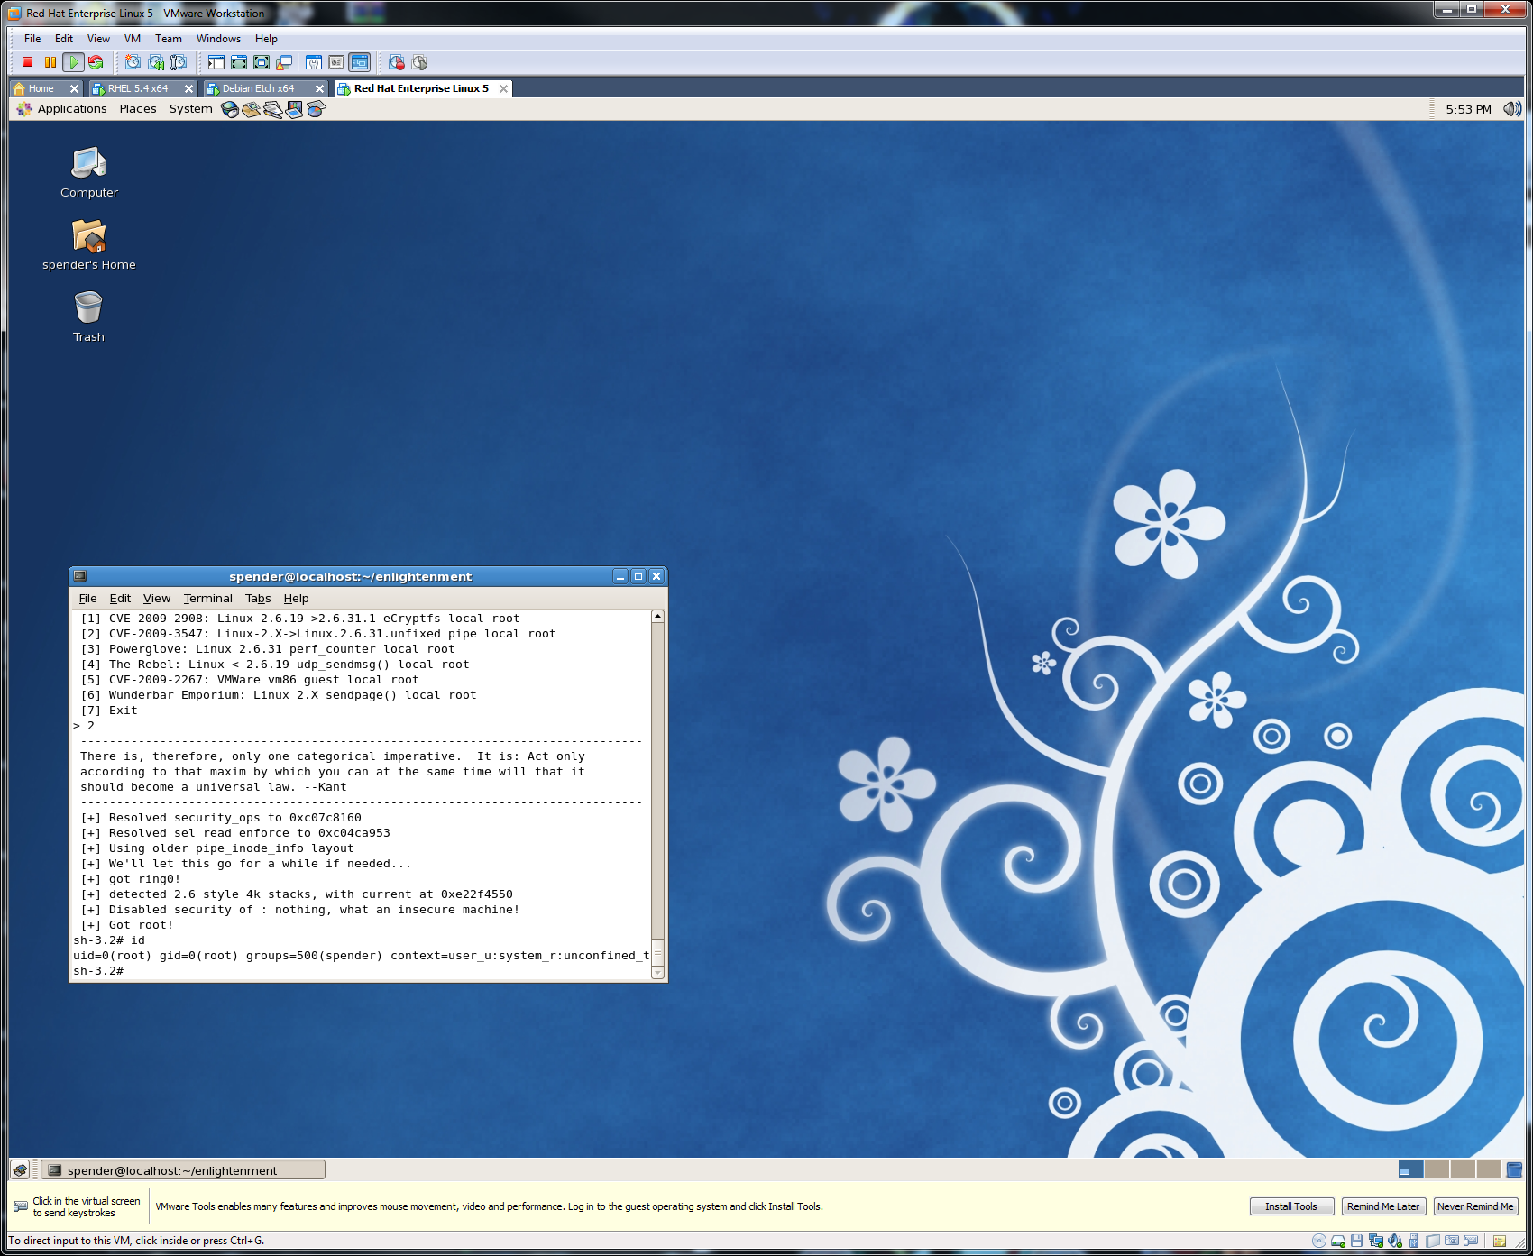
Task: Select the spender's Home folder icon
Action: [x=88, y=244]
